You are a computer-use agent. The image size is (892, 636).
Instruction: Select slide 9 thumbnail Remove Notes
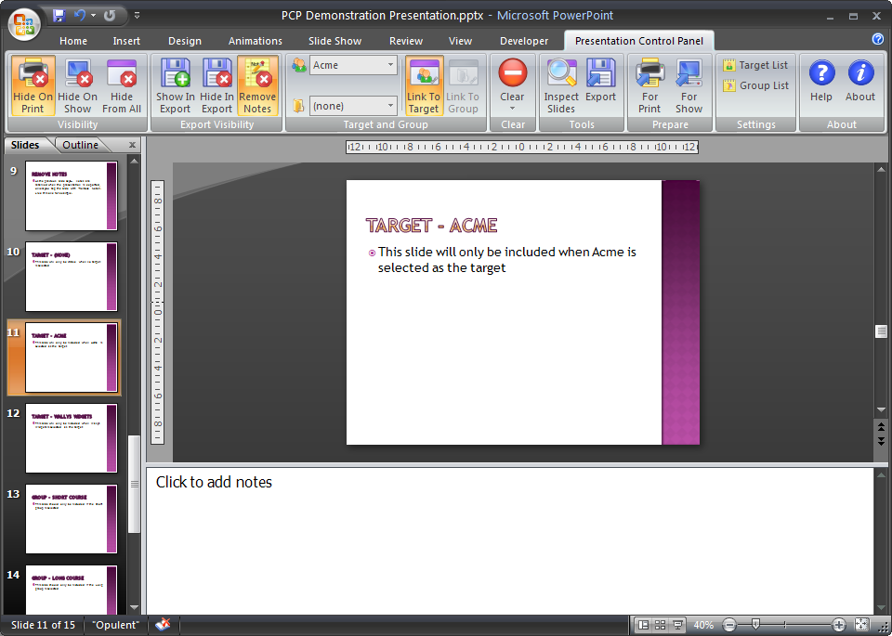[72, 196]
